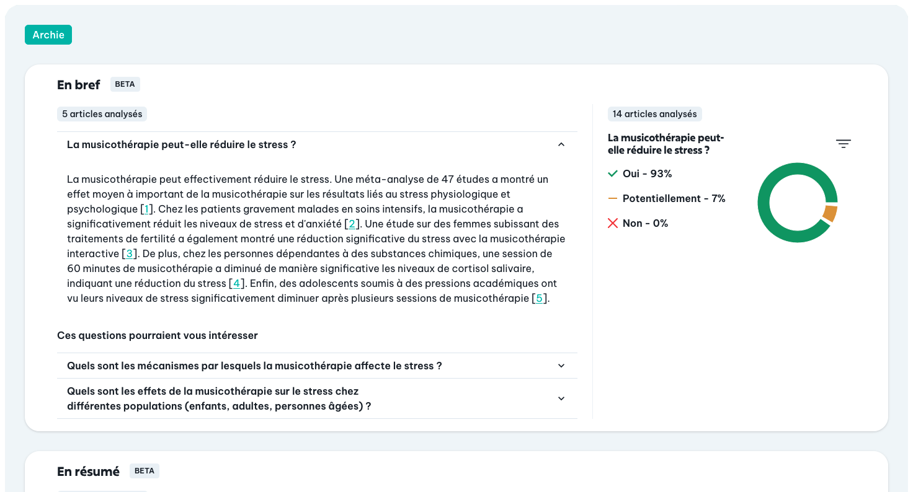This screenshot has width=913, height=492.
Task: Click the red cross icon beside Non
Action: click(x=613, y=223)
